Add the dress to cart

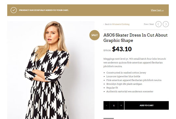click(x=147, y=105)
